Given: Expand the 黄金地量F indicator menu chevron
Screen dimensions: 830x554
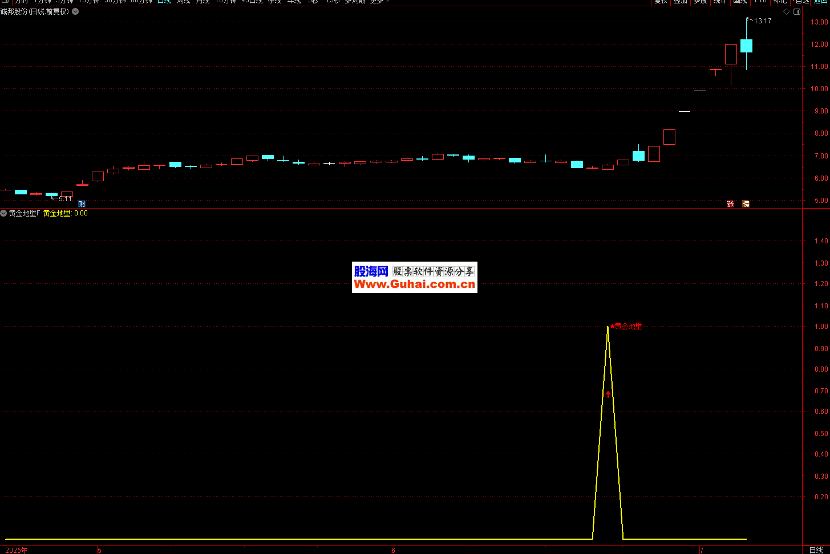Looking at the screenshot, I should point(4,213).
